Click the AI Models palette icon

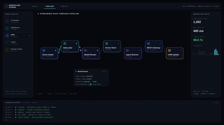coord(7,21)
